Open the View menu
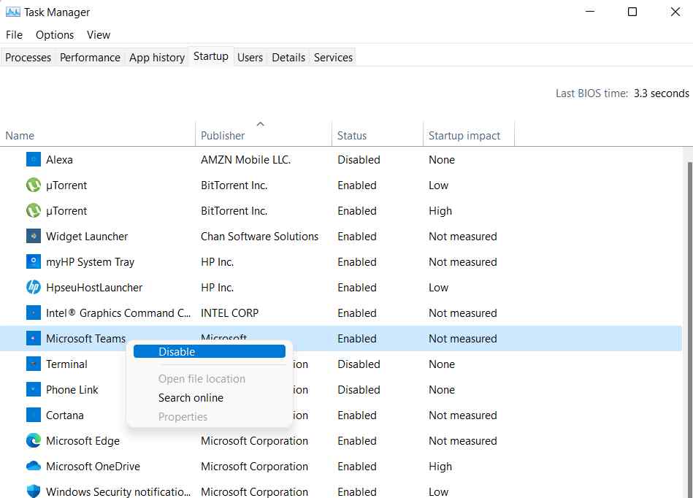 [98, 35]
